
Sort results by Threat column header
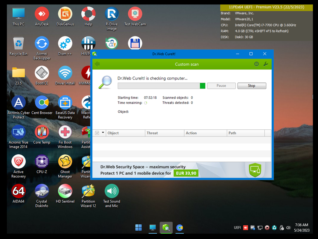coord(165,133)
